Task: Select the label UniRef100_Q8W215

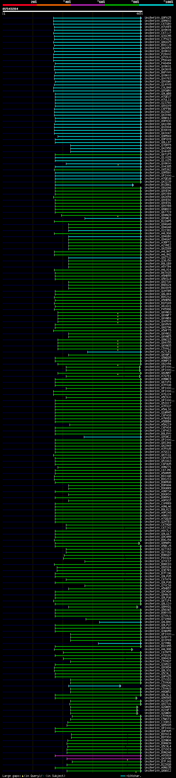Action: tap(158, 340)
